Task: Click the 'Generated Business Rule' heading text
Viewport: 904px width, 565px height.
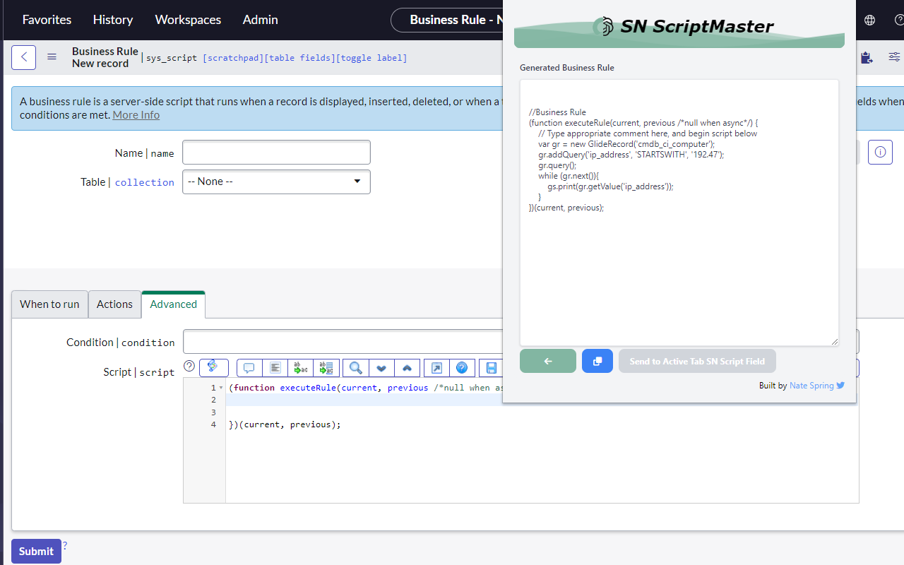Action: [567, 68]
